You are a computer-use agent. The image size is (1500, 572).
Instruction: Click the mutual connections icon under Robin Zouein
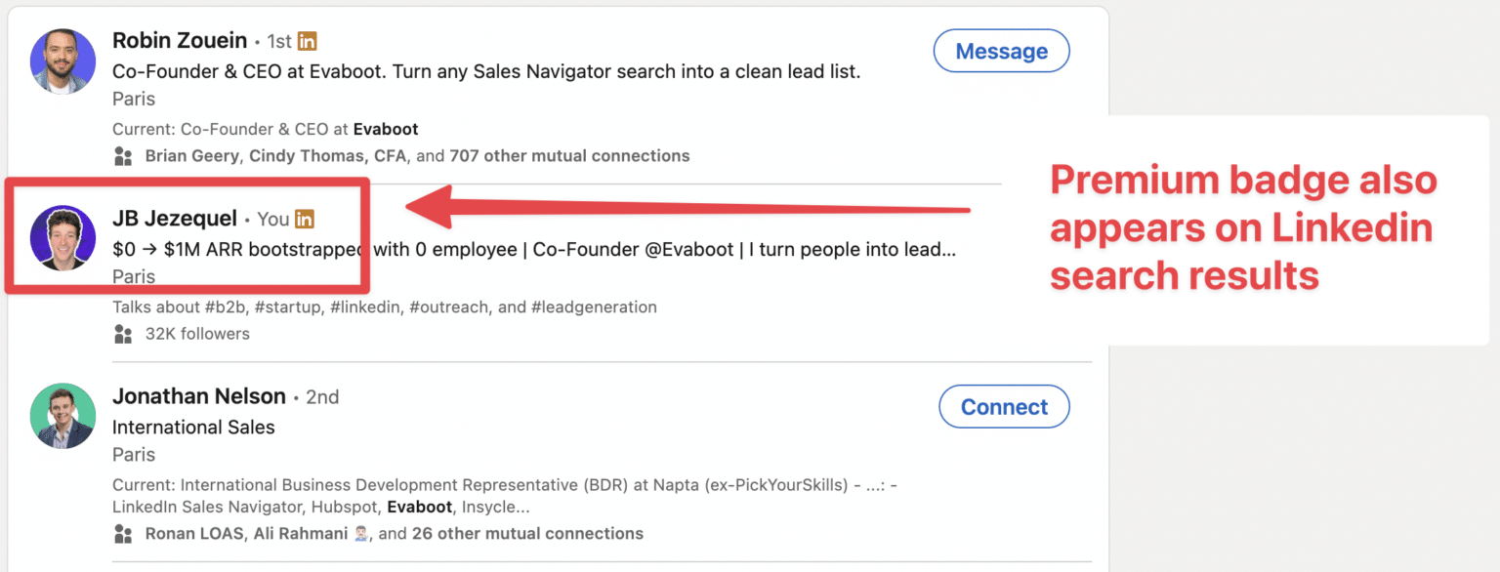coord(123,155)
